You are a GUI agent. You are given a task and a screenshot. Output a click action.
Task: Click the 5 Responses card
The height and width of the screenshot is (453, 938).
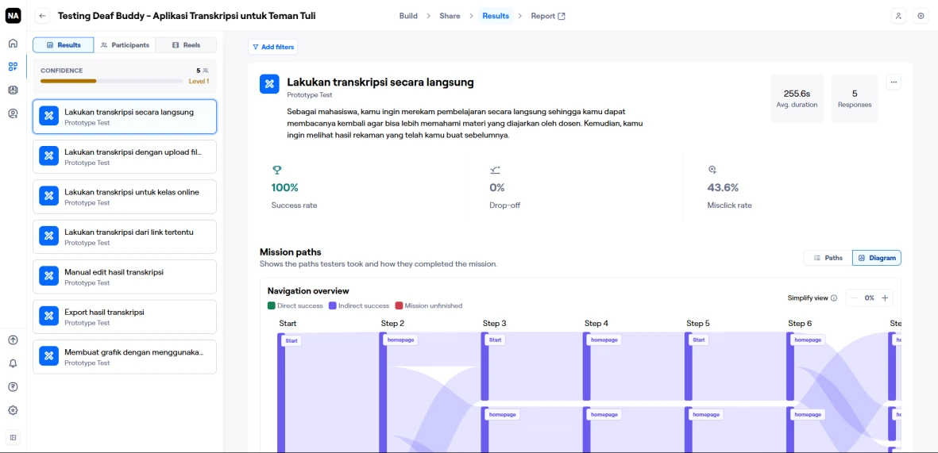(x=855, y=98)
